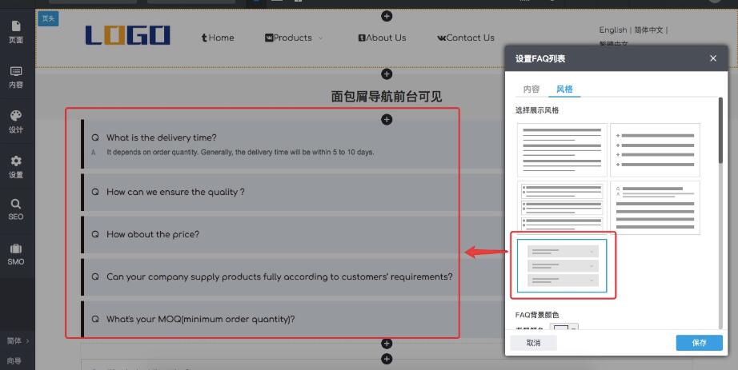738x370 pixels.
Task: Expand the 简体 language switcher in sidebar
Action: tap(18, 340)
